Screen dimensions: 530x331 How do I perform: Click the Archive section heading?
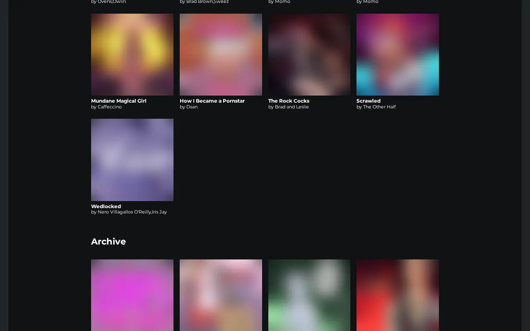(x=108, y=242)
